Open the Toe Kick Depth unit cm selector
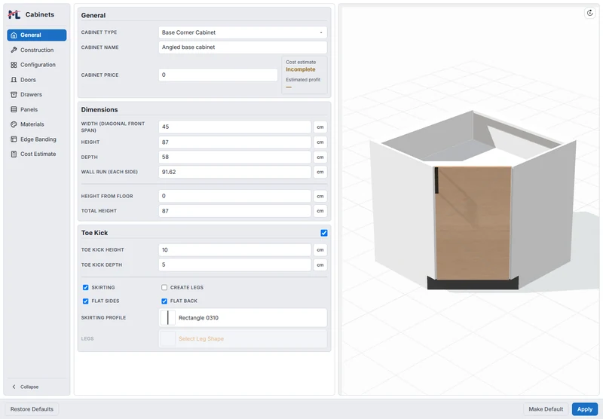This screenshot has width=603, height=419. 320,265
